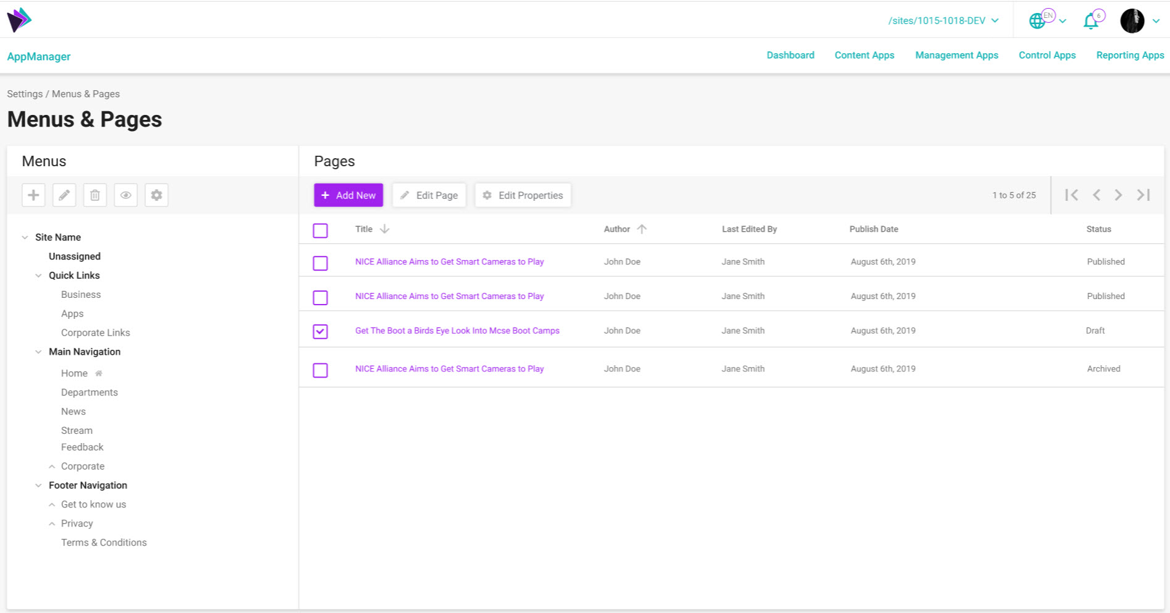1170x613 pixels.
Task: Select the News tree item
Action: pyautogui.click(x=74, y=412)
